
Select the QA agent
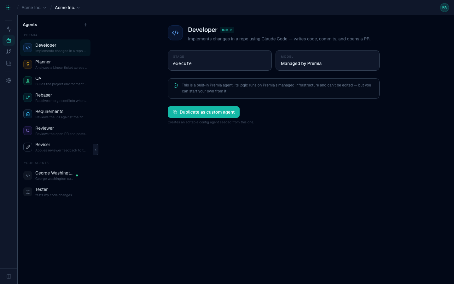[x=55, y=81]
